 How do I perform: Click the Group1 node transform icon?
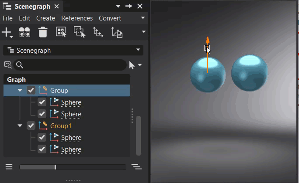coord(43,125)
